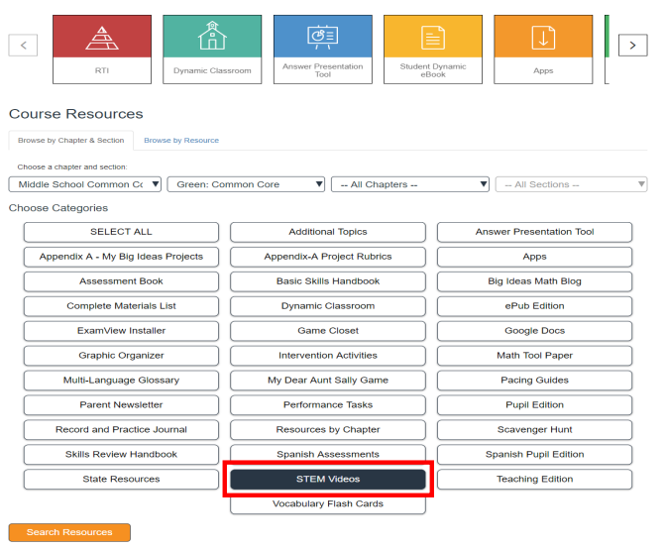Toggle Answer Presentation Tool category button
This screenshot has height=550, width=666.
(535, 232)
